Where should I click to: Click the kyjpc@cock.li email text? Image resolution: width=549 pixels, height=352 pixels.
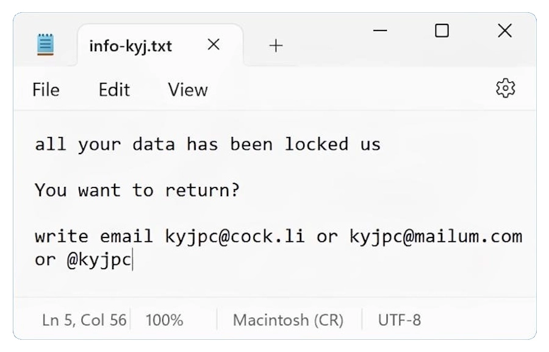(x=235, y=237)
